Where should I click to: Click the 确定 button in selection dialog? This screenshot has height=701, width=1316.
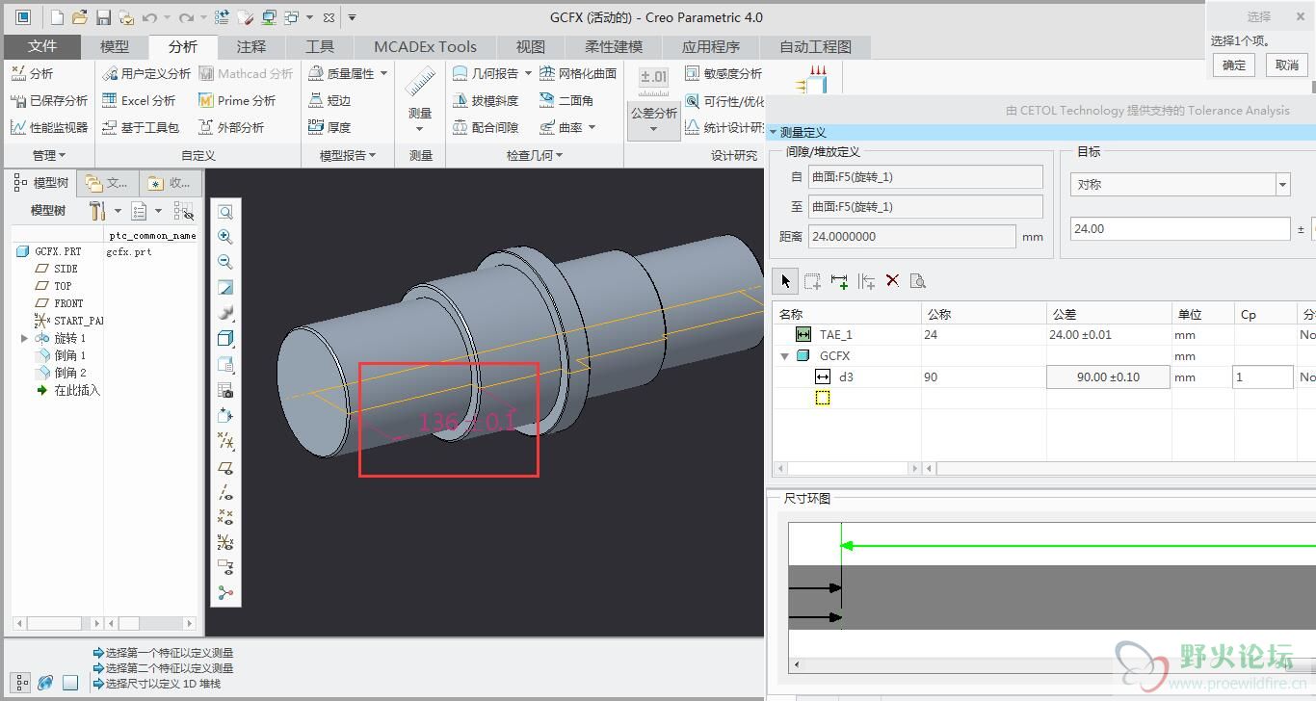tap(1233, 65)
